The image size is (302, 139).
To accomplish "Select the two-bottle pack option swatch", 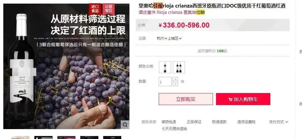I will point(179,67).
